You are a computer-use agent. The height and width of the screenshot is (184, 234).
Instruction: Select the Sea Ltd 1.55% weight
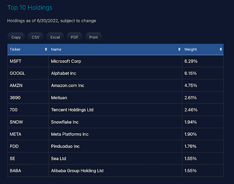(x=203, y=158)
